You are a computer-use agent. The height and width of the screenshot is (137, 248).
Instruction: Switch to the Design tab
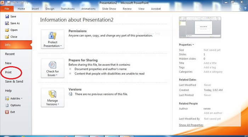point(50,9)
